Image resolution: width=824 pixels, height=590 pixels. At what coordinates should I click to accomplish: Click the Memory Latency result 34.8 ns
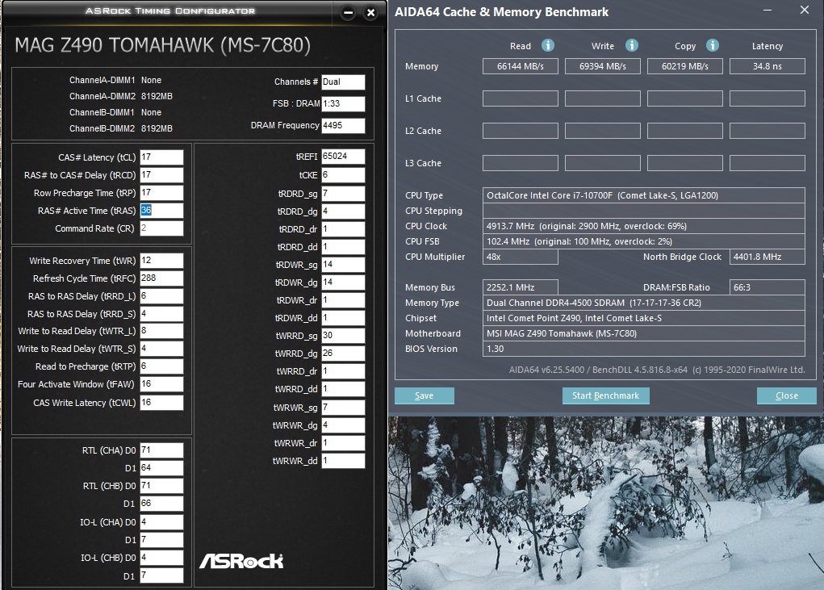point(768,66)
